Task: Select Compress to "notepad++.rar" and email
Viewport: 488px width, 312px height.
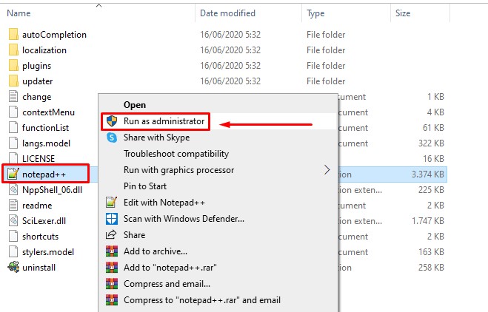Action: pos(218,300)
